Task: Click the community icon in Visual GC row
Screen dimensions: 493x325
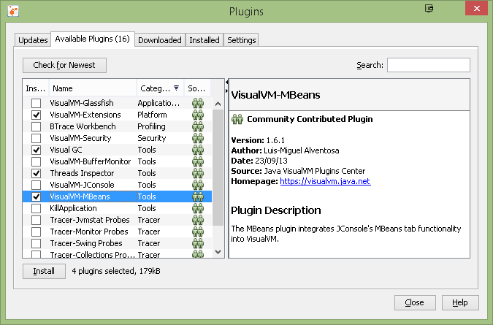Action: 198,150
